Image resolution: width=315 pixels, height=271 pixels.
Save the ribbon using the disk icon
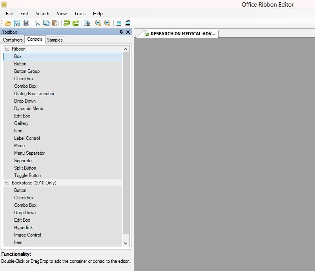(x=17, y=23)
